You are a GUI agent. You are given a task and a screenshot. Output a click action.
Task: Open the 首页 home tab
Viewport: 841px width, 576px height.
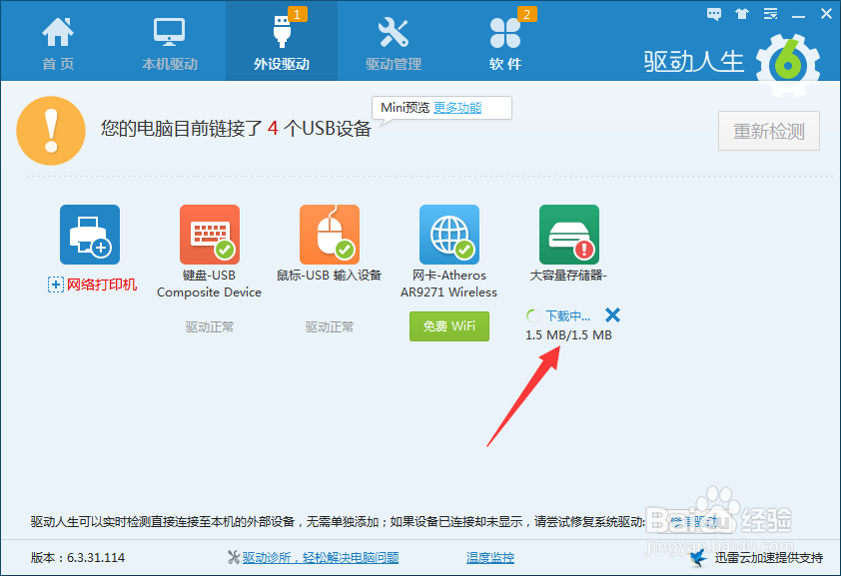58,43
